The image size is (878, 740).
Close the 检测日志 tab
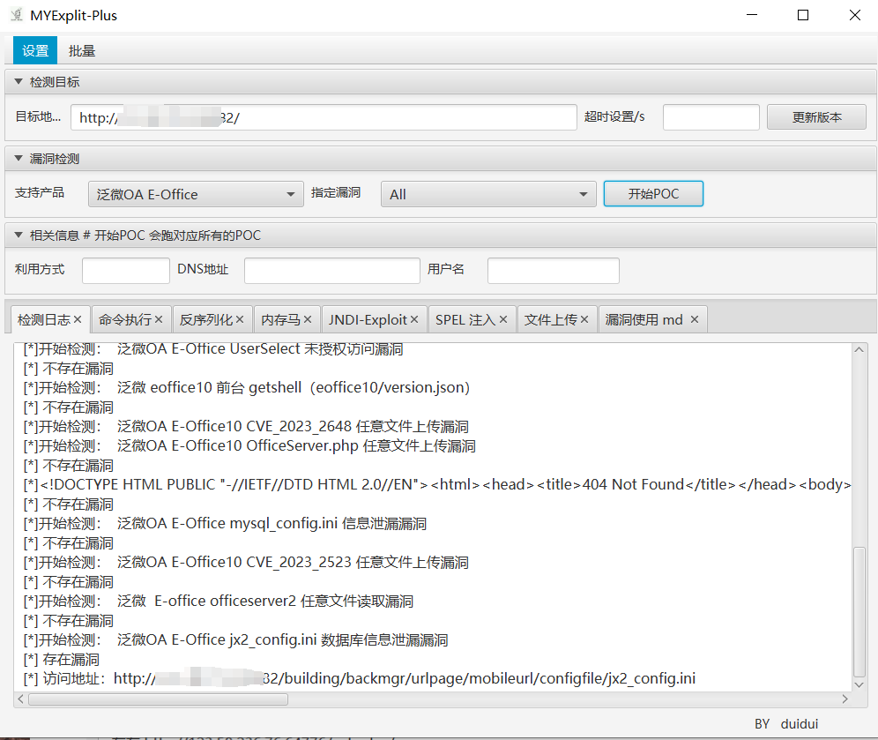click(78, 319)
